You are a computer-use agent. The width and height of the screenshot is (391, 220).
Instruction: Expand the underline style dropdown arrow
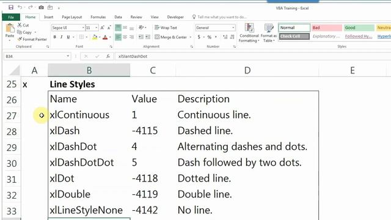coord(73,37)
